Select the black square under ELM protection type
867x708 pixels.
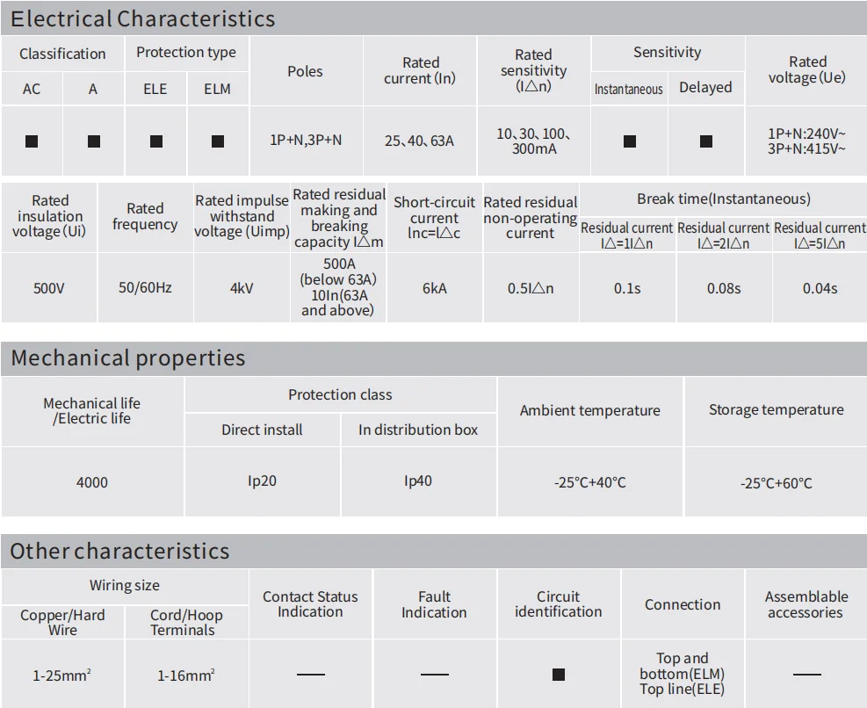click(x=218, y=141)
